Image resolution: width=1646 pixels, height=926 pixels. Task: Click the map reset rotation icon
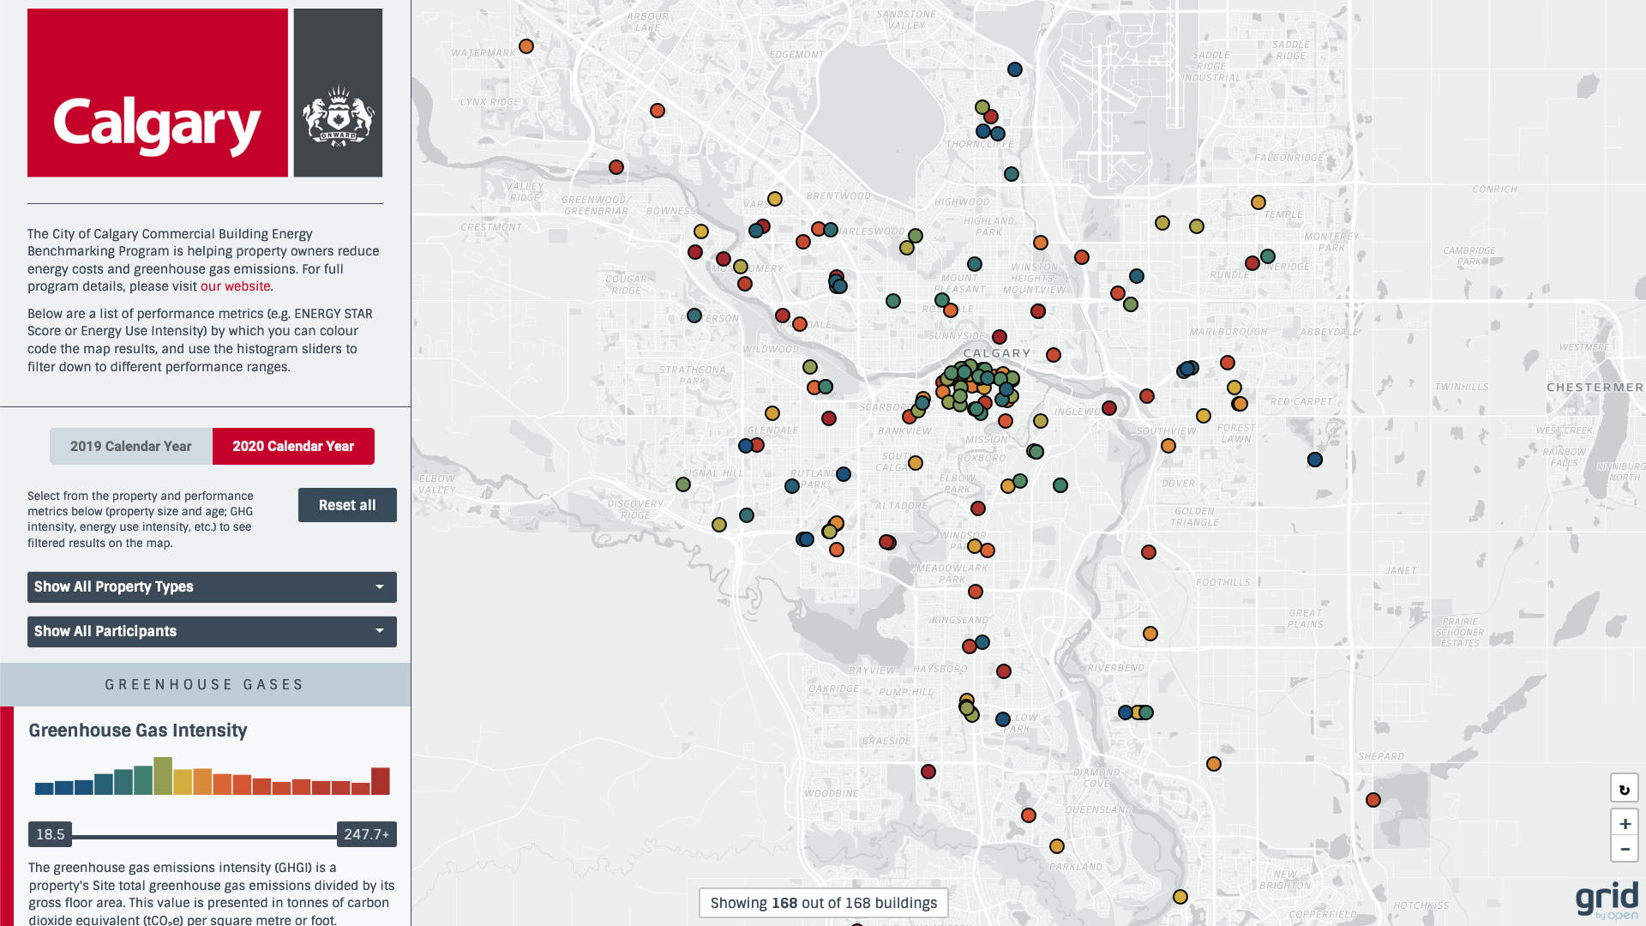[1624, 789]
